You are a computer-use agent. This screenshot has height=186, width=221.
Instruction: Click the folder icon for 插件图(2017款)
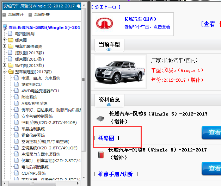pos(11,65)
